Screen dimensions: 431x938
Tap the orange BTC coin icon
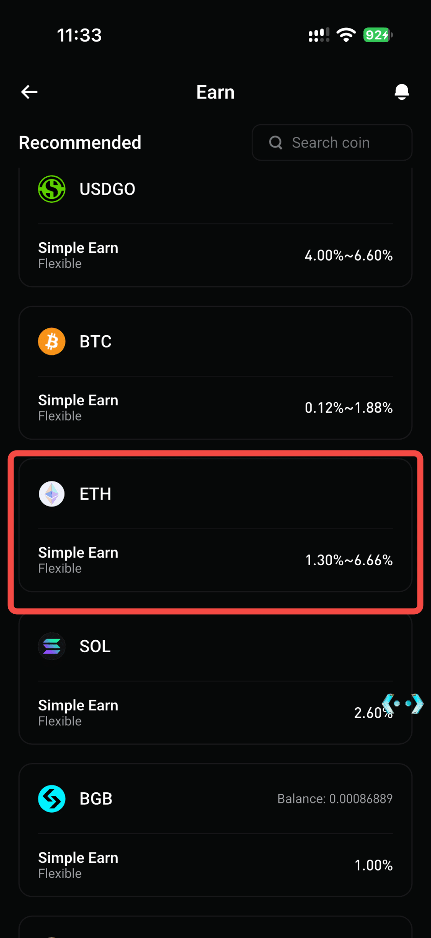point(52,341)
